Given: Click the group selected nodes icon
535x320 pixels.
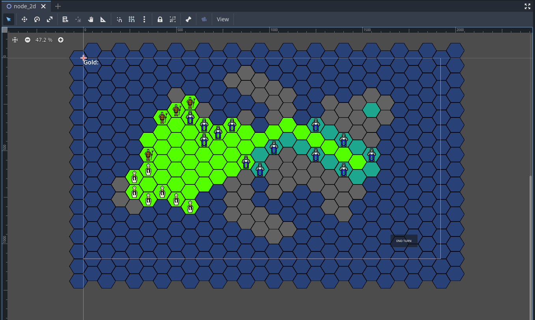Looking at the screenshot, I should 173,19.
